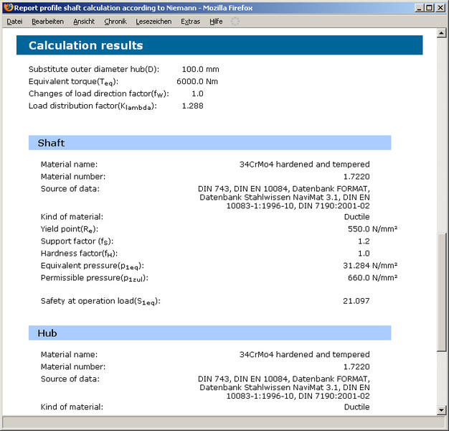Open the Bearbeiten menu
Image resolution: width=449 pixels, height=431 pixels.
click(x=47, y=22)
